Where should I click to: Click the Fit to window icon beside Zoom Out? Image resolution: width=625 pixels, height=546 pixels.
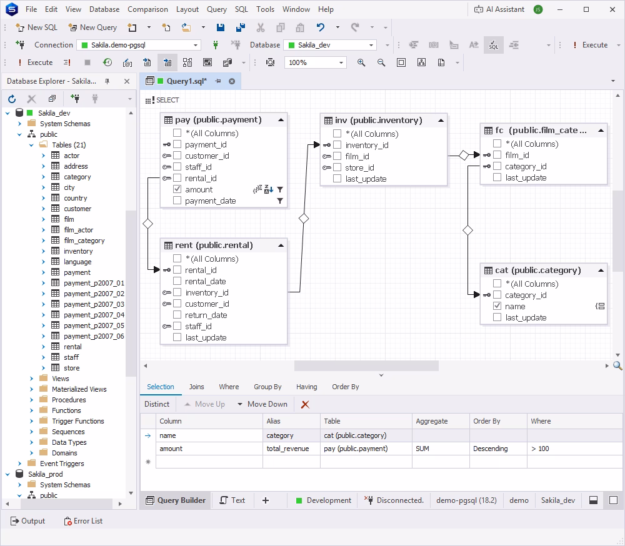click(x=401, y=62)
